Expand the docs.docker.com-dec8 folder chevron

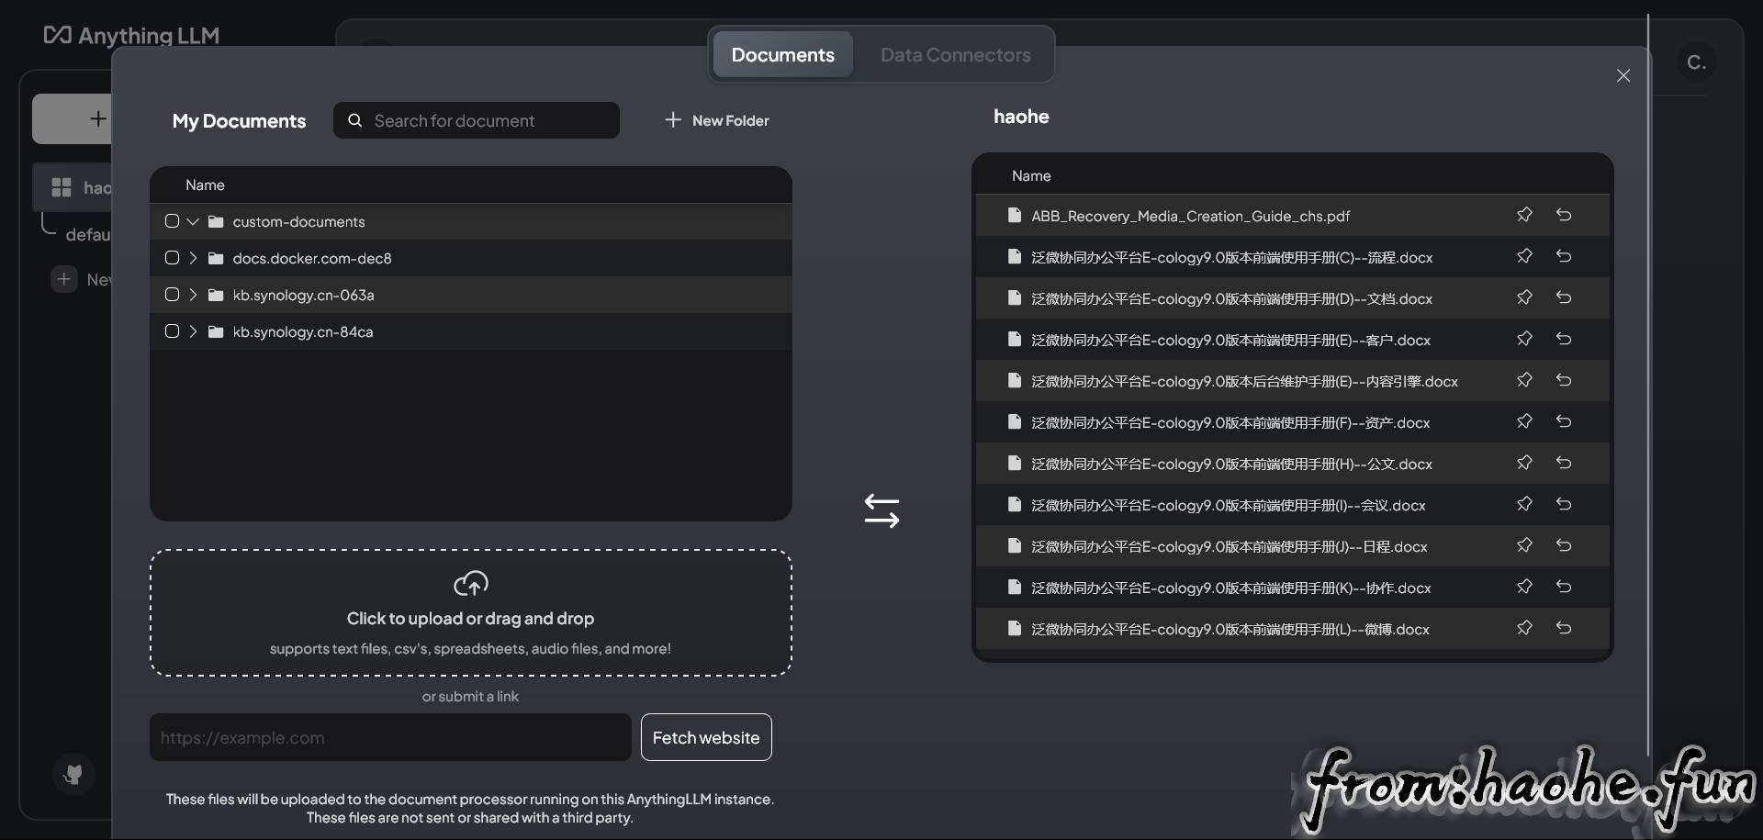[x=193, y=258]
